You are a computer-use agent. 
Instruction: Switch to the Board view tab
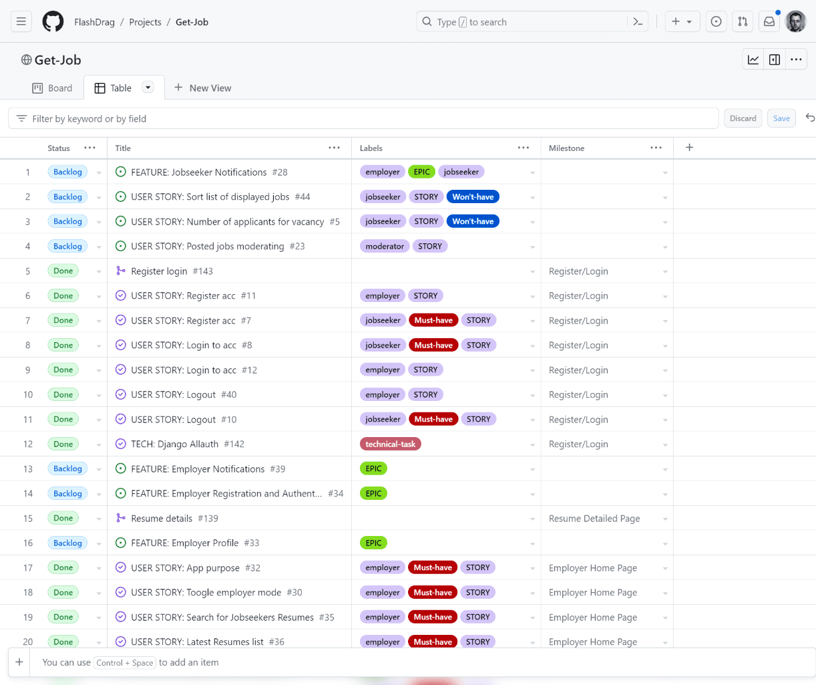(52, 88)
